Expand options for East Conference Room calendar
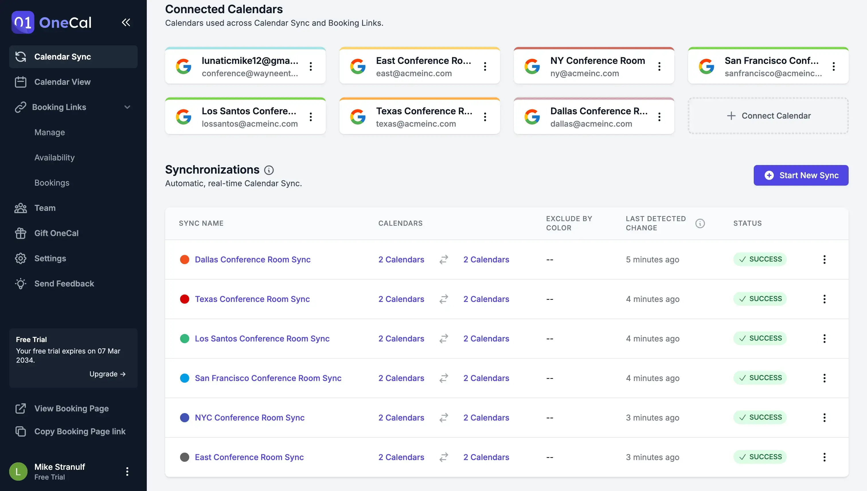This screenshot has height=491, width=867. coord(486,66)
